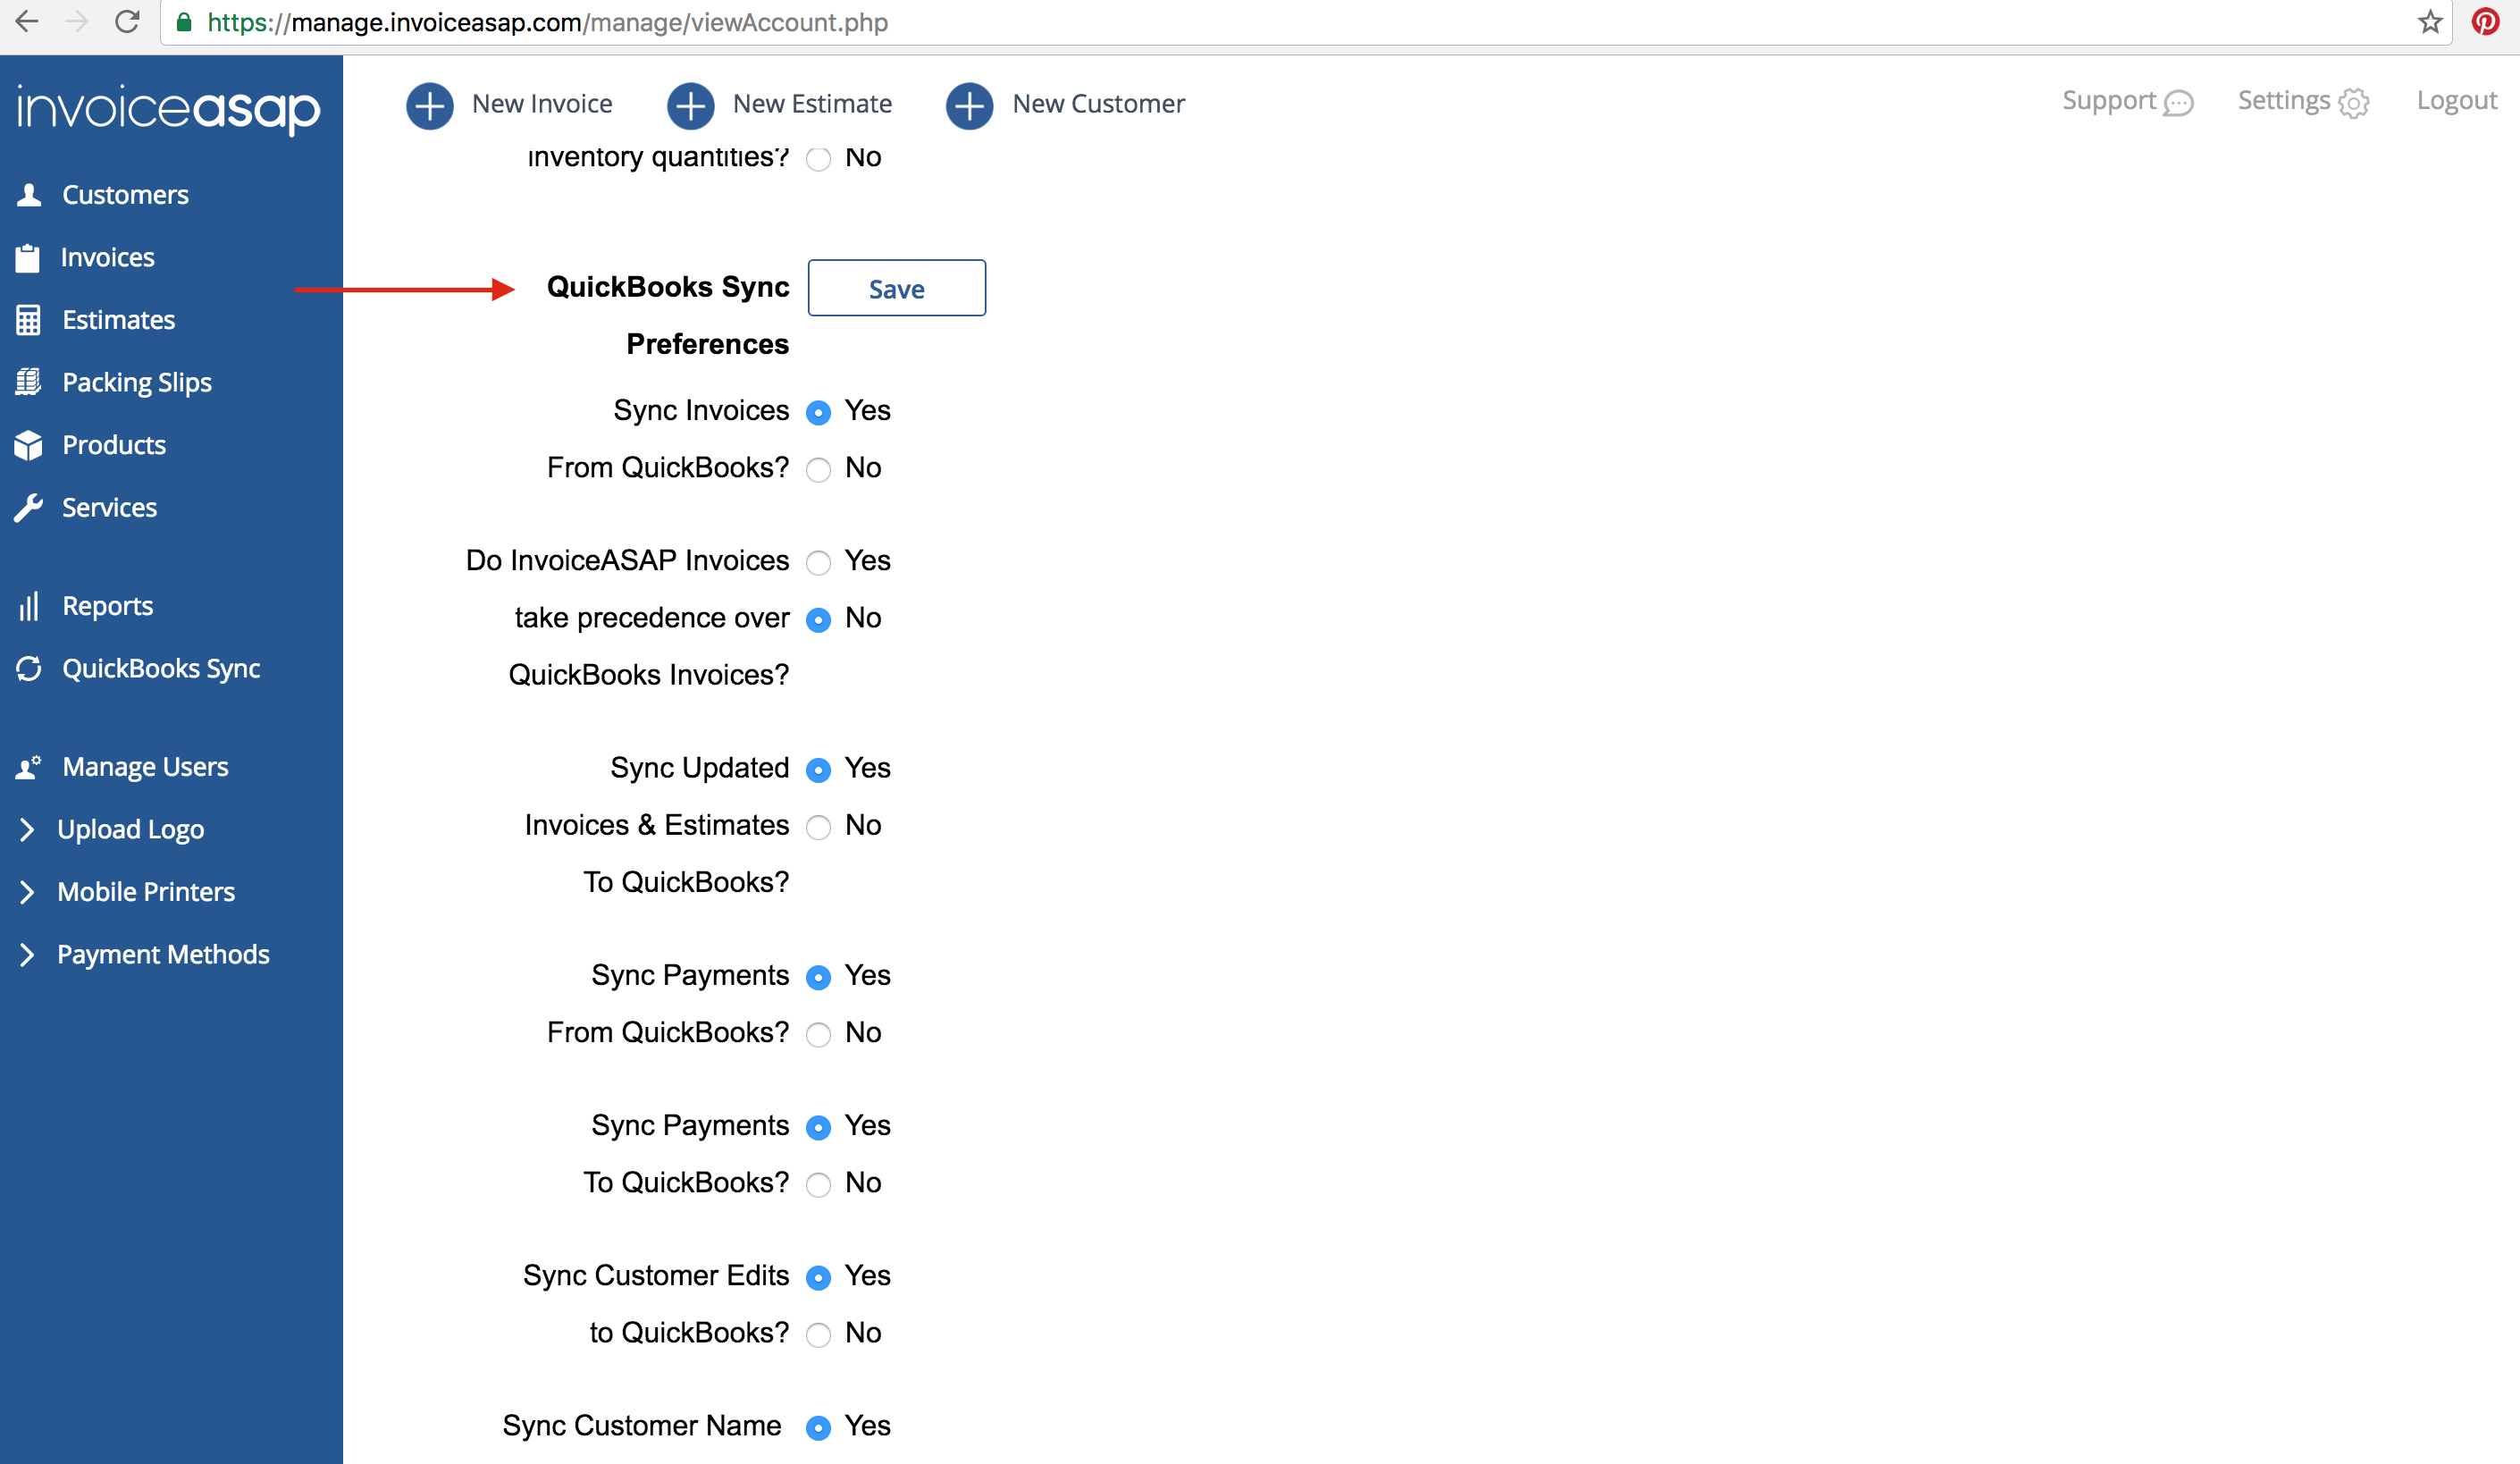The height and width of the screenshot is (1464, 2520).
Task: Expand the Payment Methods chevron
Action: coord(27,955)
